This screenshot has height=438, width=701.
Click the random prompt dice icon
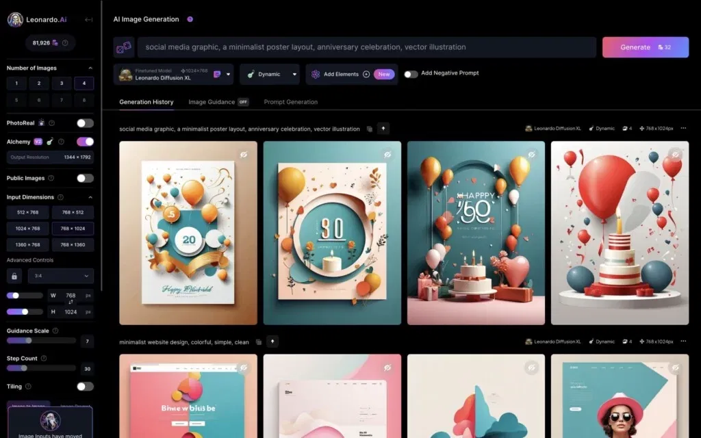[x=124, y=47]
